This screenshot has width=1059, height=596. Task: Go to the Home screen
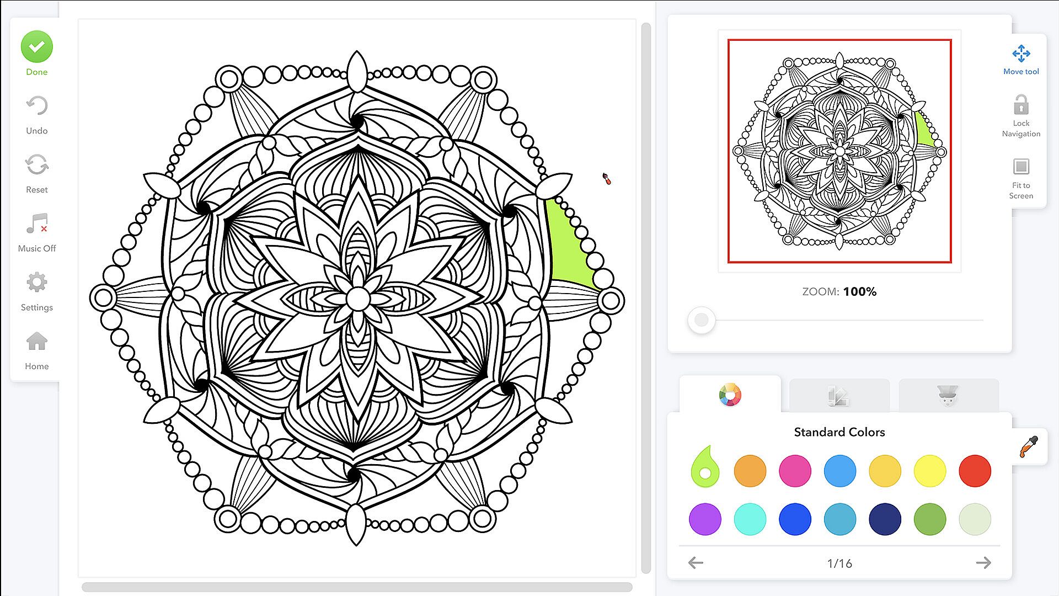(x=37, y=342)
